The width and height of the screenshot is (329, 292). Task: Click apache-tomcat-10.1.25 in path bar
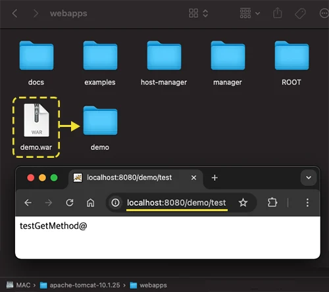point(80,285)
